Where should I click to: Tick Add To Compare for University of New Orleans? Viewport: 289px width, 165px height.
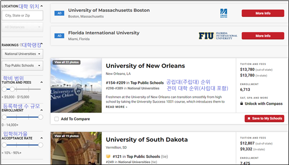point(57,119)
